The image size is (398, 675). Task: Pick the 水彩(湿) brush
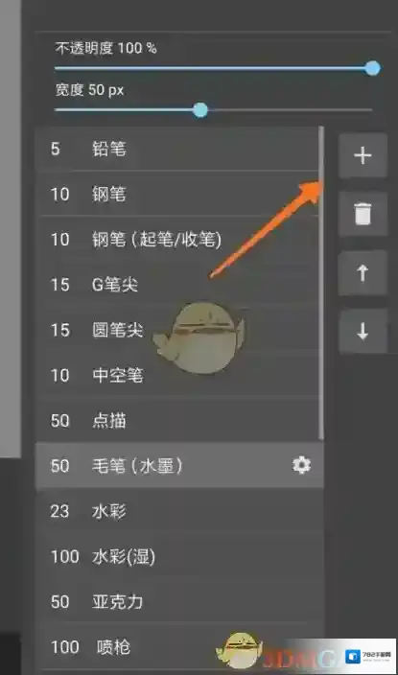tap(178, 557)
